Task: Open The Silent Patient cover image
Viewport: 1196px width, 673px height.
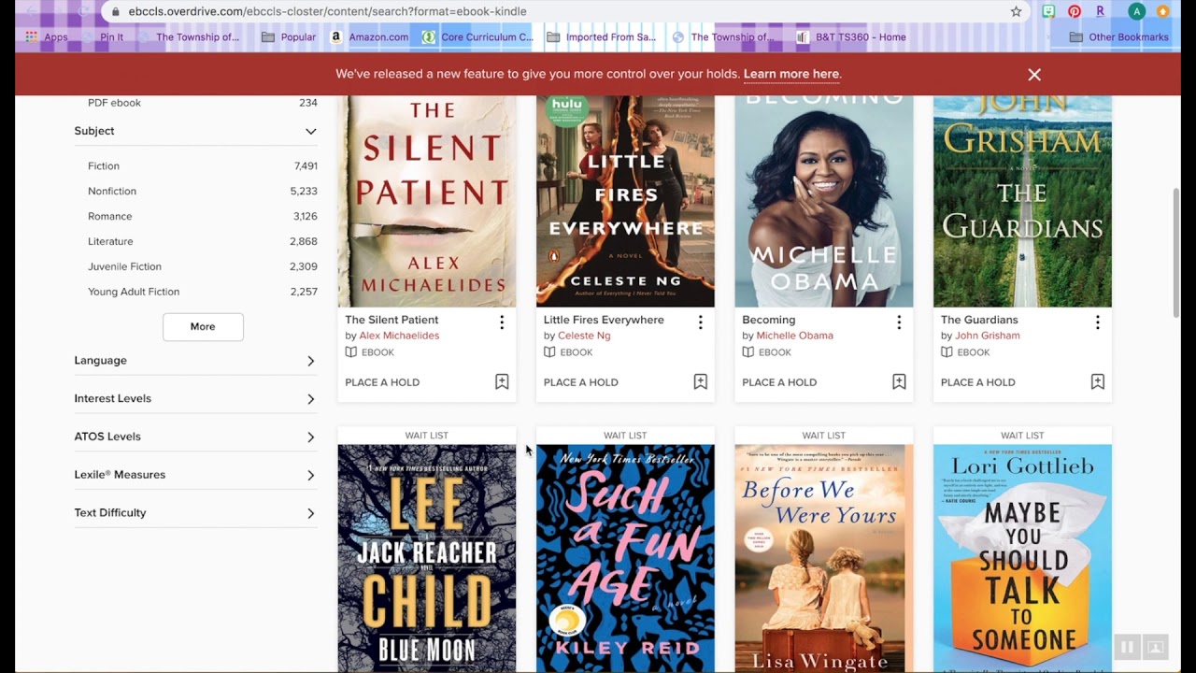Action: pyautogui.click(x=426, y=201)
